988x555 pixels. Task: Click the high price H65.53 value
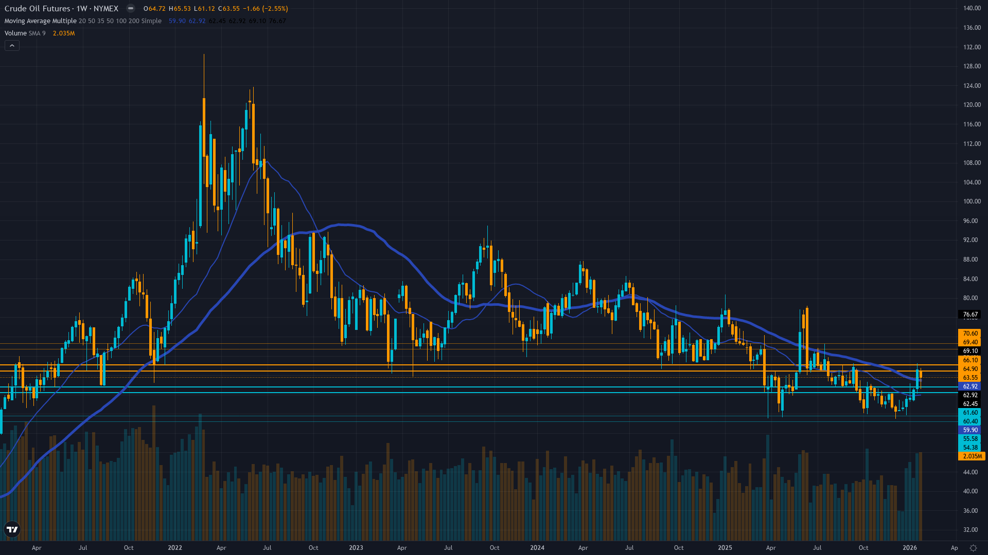[x=180, y=9]
